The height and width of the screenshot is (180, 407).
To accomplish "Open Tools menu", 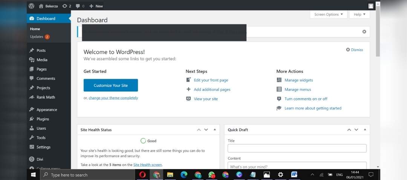I will pos(49,138).
